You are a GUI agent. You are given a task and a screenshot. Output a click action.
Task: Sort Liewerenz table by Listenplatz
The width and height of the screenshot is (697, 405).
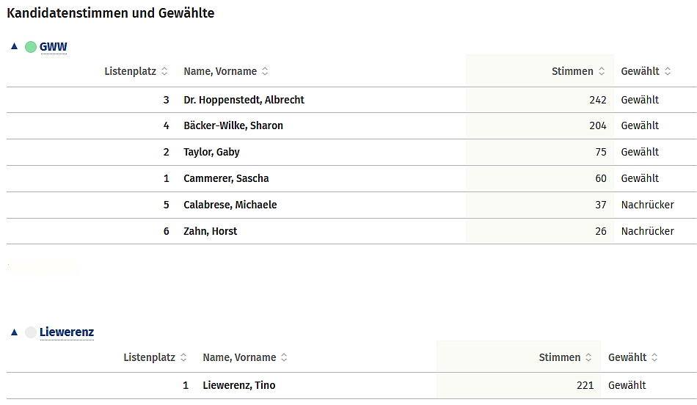pyautogui.click(x=156, y=357)
